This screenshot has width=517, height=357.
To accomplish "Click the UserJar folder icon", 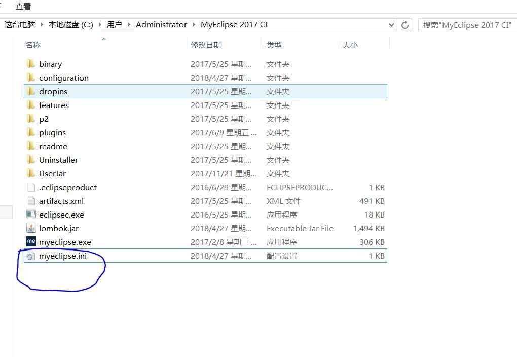I will [x=30, y=173].
